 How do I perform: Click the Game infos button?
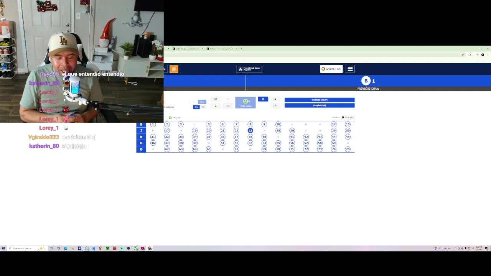coord(348,117)
